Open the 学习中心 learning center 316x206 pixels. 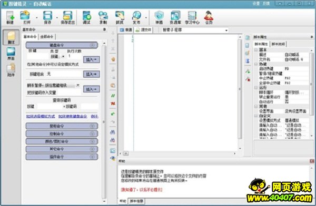tap(192, 17)
